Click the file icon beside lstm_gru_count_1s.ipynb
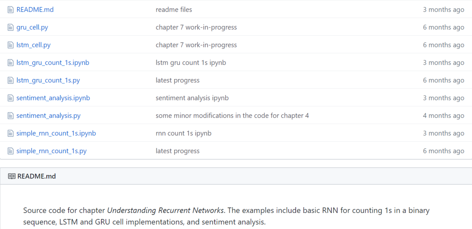472x229 pixels. [10, 62]
